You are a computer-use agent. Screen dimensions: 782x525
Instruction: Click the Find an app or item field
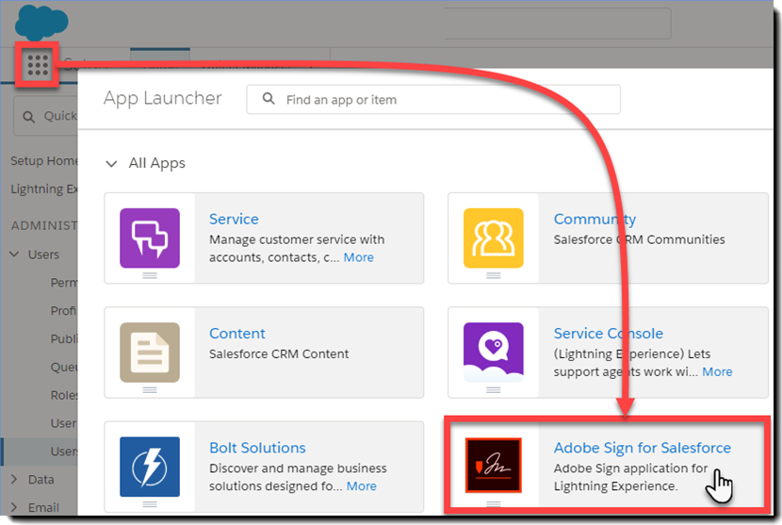[x=433, y=99]
